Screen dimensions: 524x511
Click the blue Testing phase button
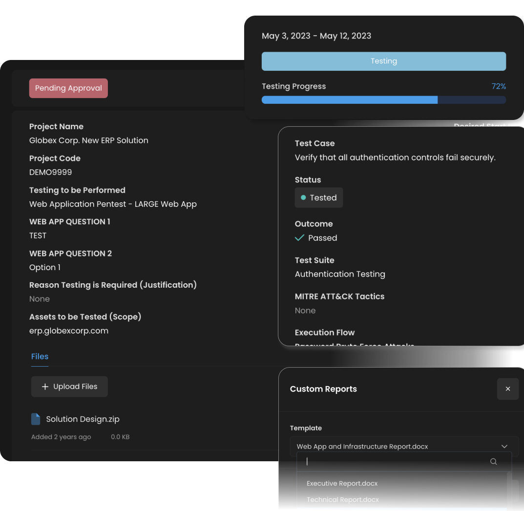[384, 61]
